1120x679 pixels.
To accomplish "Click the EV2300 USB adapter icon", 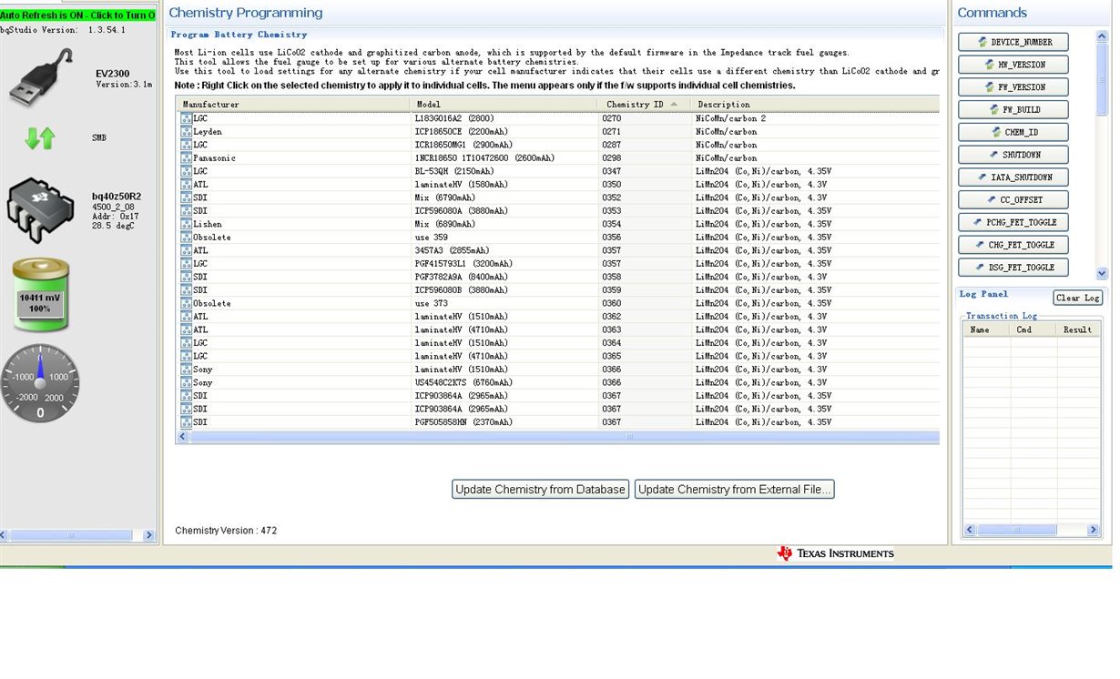I will (42, 78).
